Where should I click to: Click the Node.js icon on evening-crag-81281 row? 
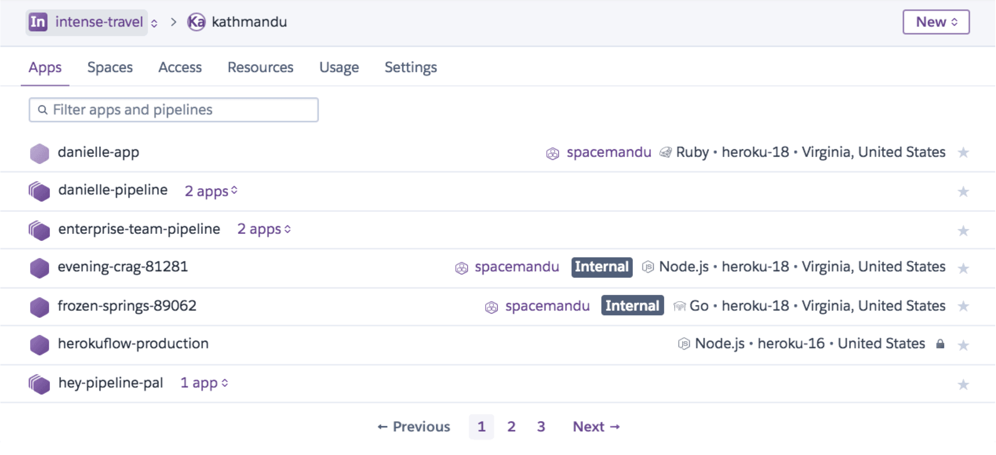648,267
